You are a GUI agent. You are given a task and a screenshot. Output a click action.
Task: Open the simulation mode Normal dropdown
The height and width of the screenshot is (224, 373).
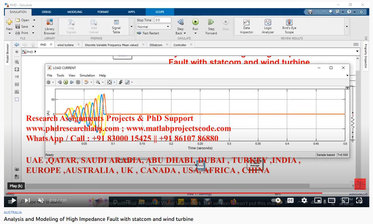[154, 27]
